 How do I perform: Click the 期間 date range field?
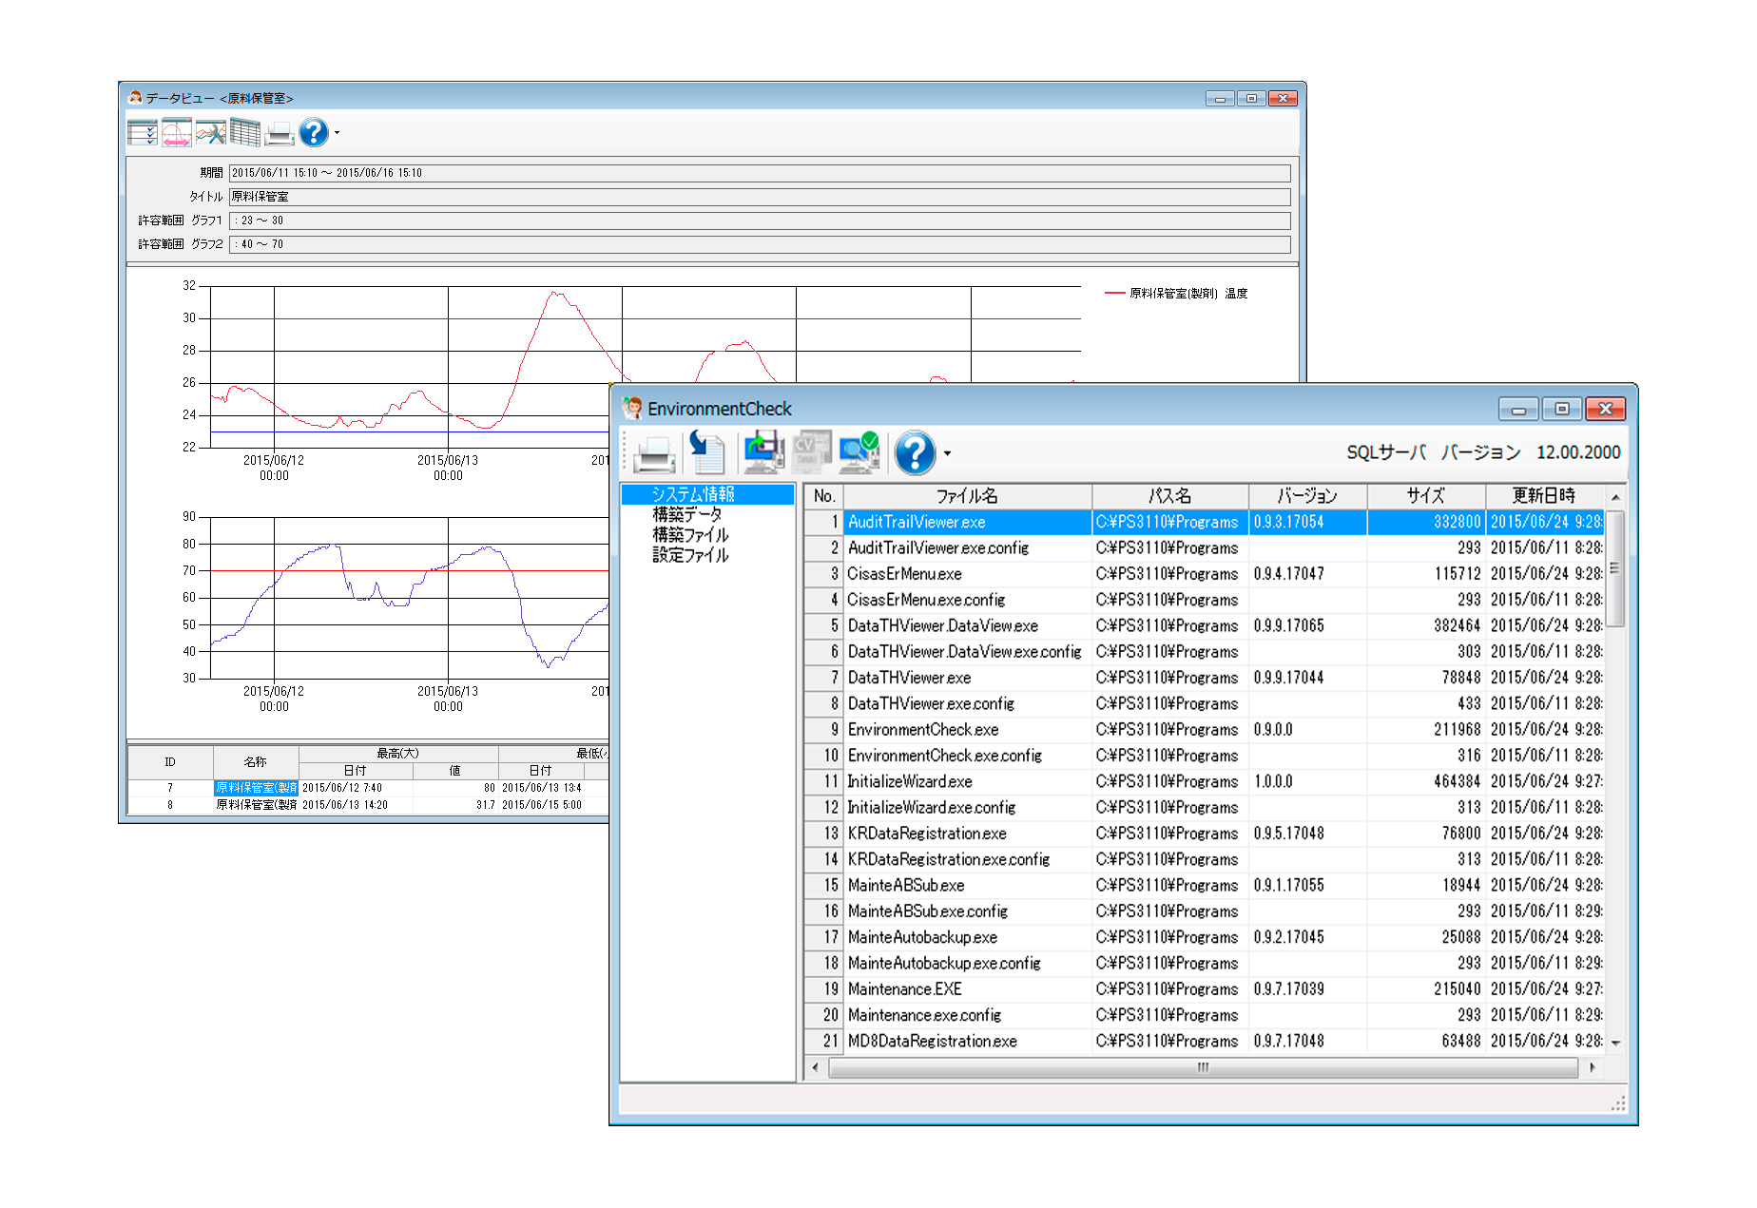[x=760, y=173]
